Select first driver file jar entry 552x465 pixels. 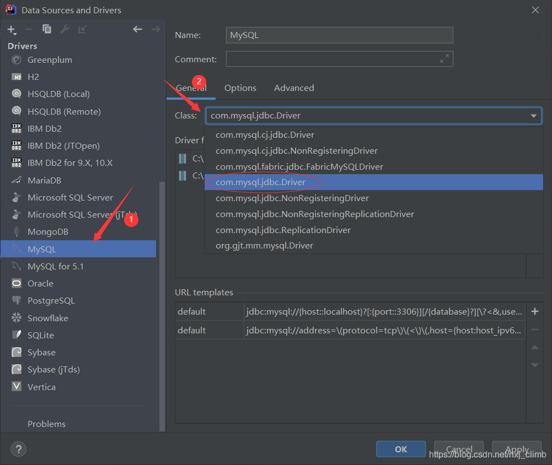(x=191, y=159)
